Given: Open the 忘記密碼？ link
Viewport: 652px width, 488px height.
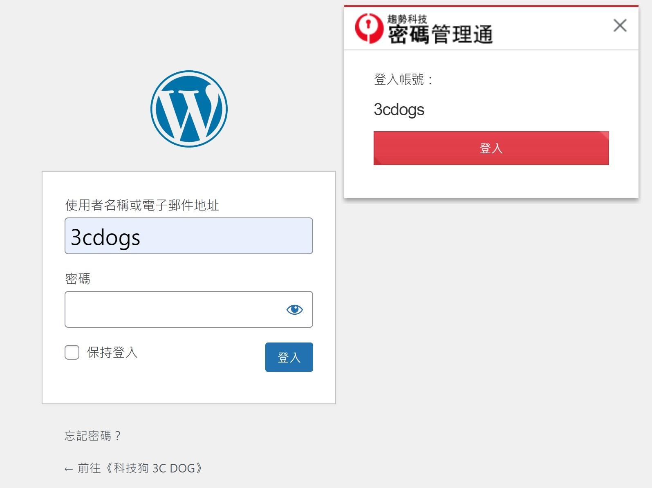Looking at the screenshot, I should (x=93, y=436).
